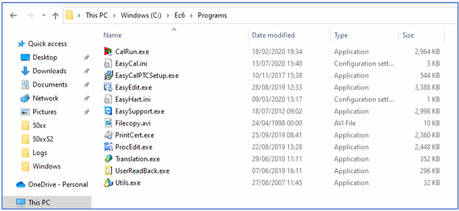Navigate to Ec6 folder in breadcrumb

pyautogui.click(x=180, y=16)
